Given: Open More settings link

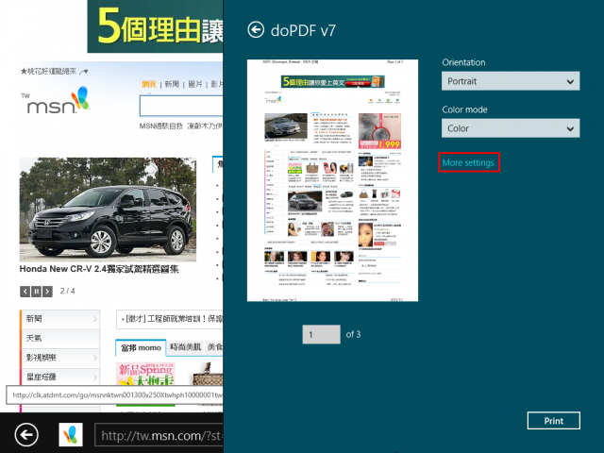Looking at the screenshot, I should (468, 162).
